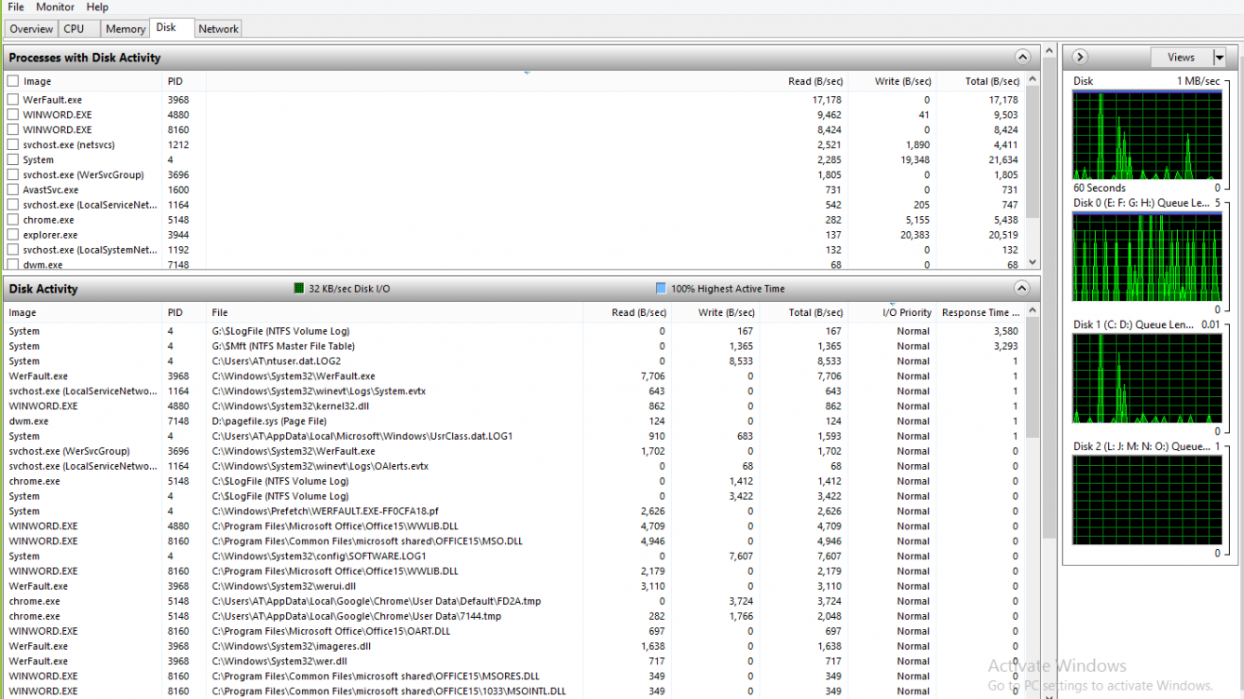
Task: Select the ntuser.dat.LOG2 file row
Action: pyautogui.click(x=514, y=361)
